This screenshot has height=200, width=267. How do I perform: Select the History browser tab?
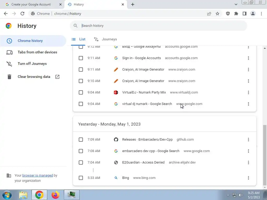click(x=96, y=4)
